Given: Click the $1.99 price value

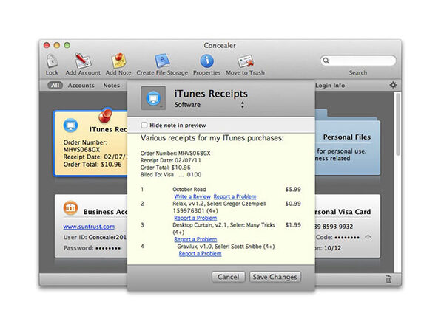Looking at the screenshot, I should point(293,225).
